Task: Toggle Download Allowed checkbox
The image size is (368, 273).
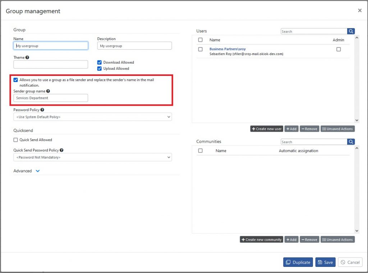Action: [x=100, y=62]
